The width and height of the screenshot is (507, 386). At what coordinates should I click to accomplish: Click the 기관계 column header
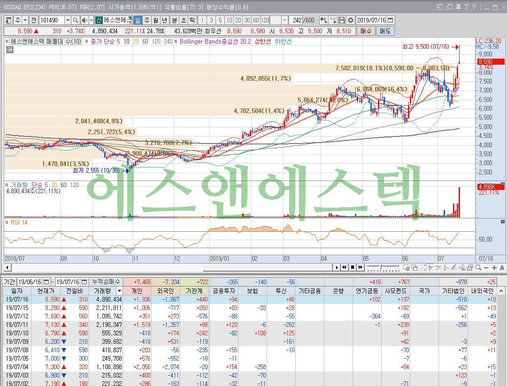click(194, 291)
